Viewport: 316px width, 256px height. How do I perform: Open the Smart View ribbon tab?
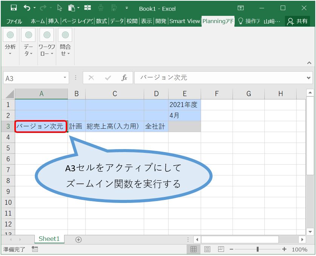pos(184,21)
